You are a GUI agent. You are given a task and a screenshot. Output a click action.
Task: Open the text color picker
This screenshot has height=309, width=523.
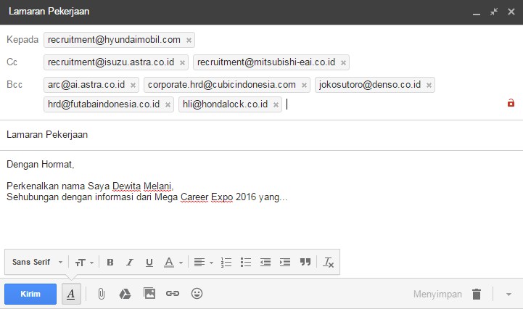pos(173,263)
